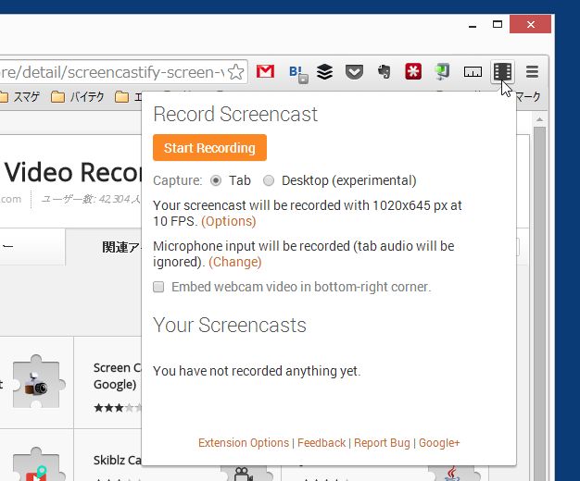
Task: Click the Buffer stacked-layers extension icon
Action: pyautogui.click(x=324, y=71)
